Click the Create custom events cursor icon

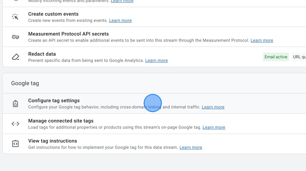(16, 17)
